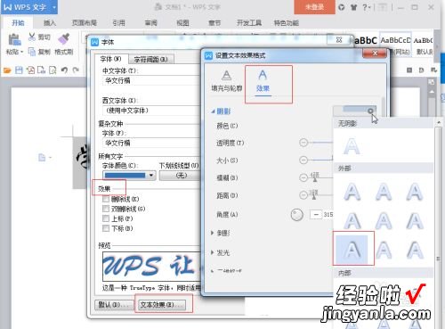This screenshot has height=329, width=445.
Task: Expand the 发光 glow section
Action: tap(212, 252)
